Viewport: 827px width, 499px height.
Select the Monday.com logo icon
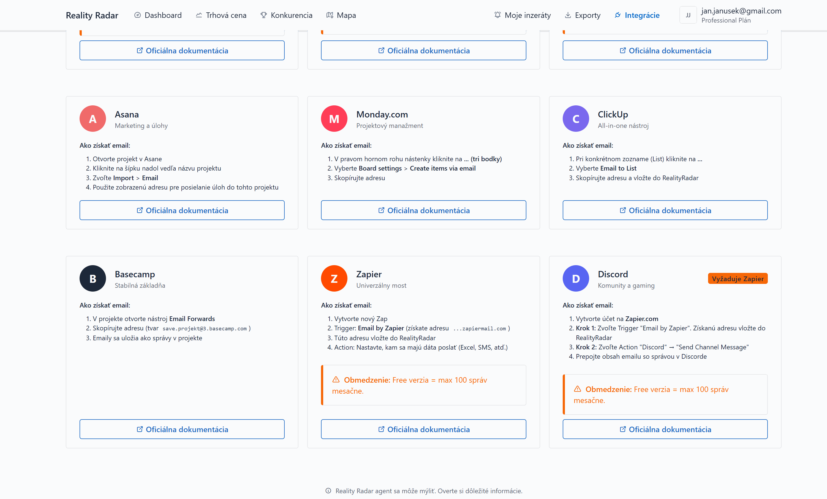pyautogui.click(x=334, y=118)
